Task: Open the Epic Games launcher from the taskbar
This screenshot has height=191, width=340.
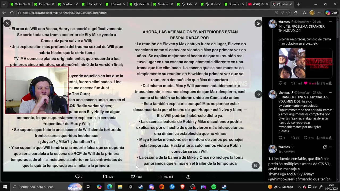Action: point(130,187)
